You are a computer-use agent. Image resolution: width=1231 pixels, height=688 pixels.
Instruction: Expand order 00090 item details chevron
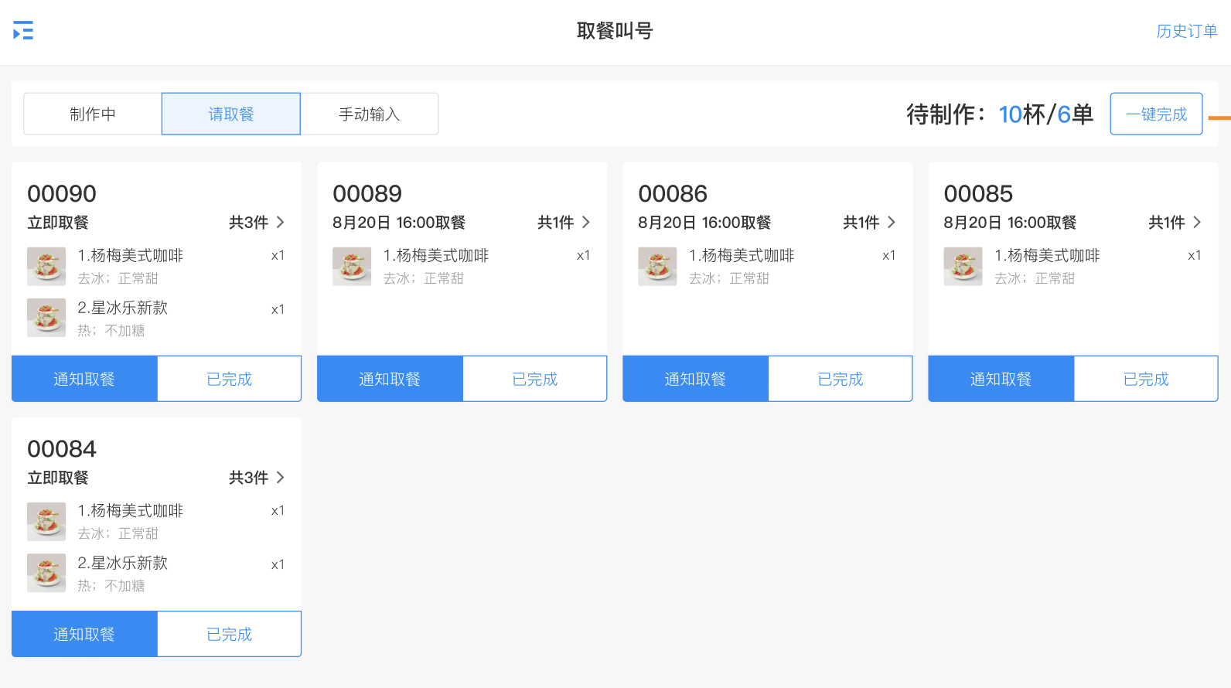click(x=280, y=223)
